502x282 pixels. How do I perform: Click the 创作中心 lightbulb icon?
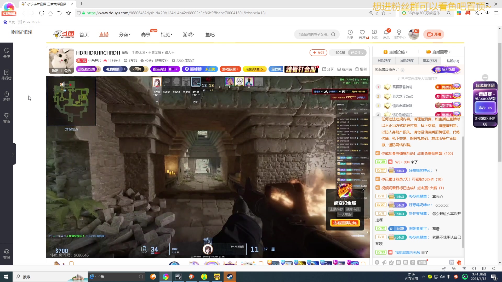399,32
